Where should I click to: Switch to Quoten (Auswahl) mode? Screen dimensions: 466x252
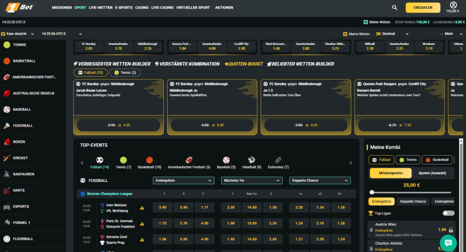(432, 173)
